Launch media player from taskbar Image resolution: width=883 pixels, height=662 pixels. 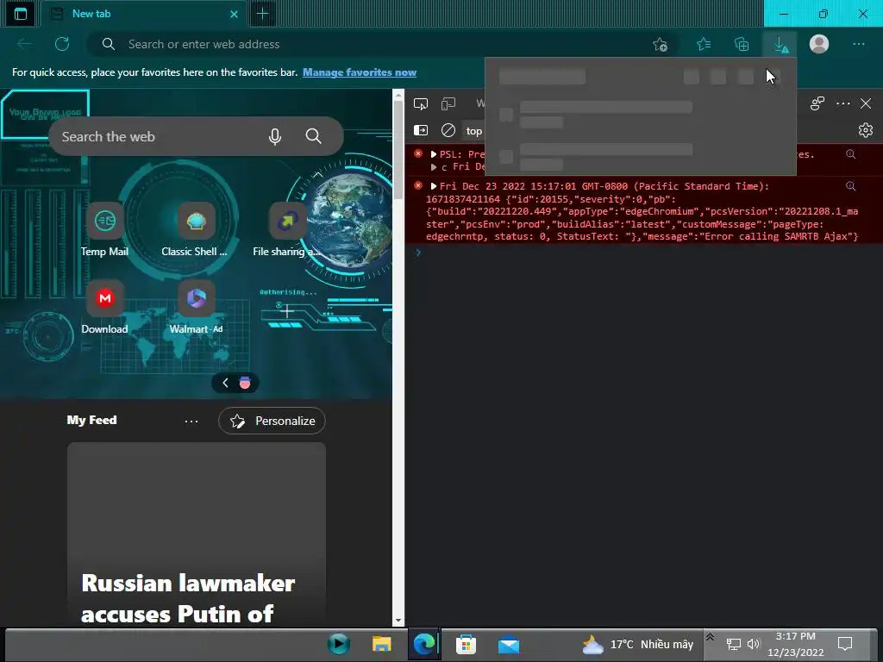coord(338,644)
